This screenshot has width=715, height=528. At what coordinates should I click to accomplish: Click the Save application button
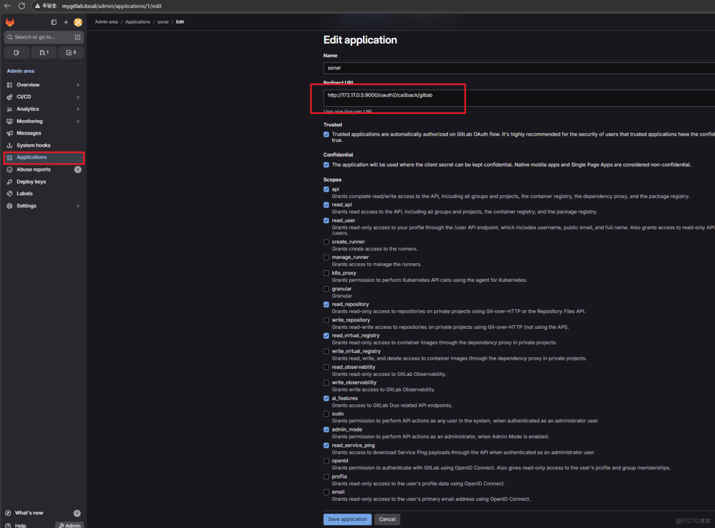point(347,519)
